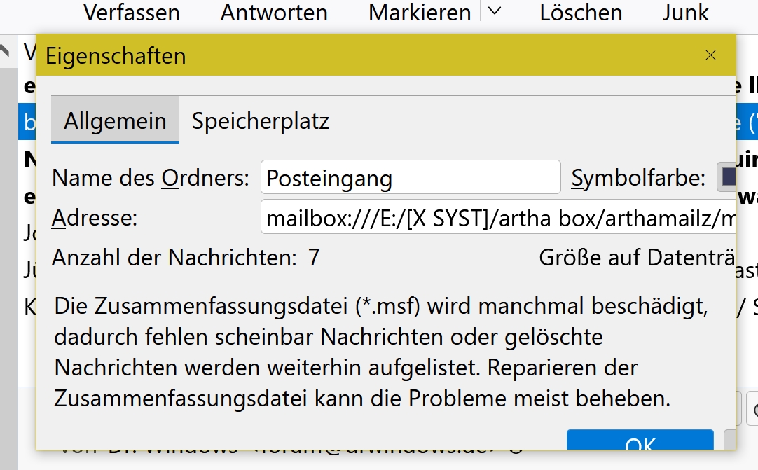Click the "Name des Ordners" label
Image resolution: width=758 pixels, height=470 pixels.
point(150,178)
